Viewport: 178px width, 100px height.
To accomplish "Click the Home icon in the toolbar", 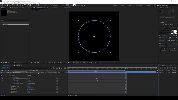I will point(2,5).
